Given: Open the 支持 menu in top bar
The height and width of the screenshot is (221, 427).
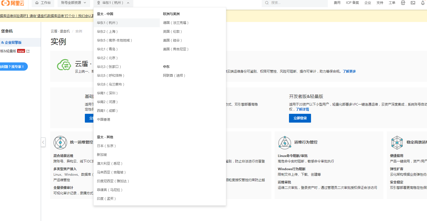Looking at the screenshot, I should (x=380, y=3).
